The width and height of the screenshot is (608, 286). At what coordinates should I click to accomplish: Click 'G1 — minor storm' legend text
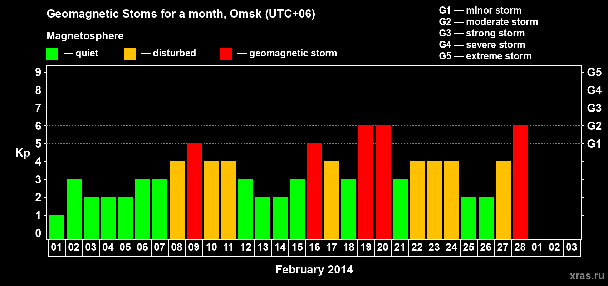[480, 10]
